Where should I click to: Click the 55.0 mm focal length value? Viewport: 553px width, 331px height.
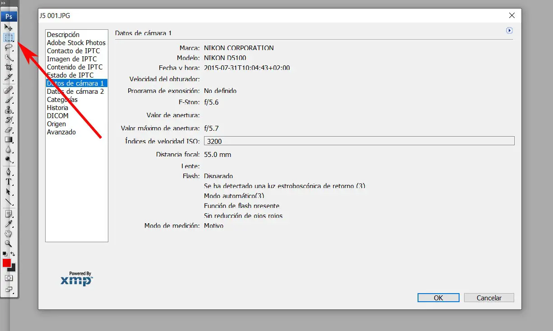pyautogui.click(x=218, y=155)
